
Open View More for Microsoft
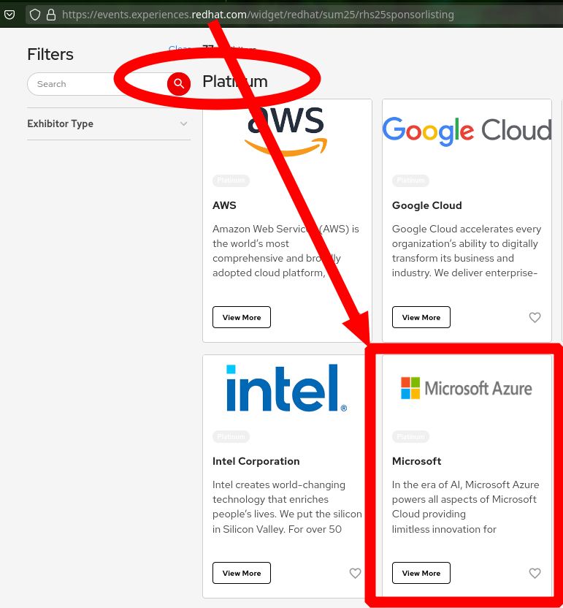(x=421, y=573)
